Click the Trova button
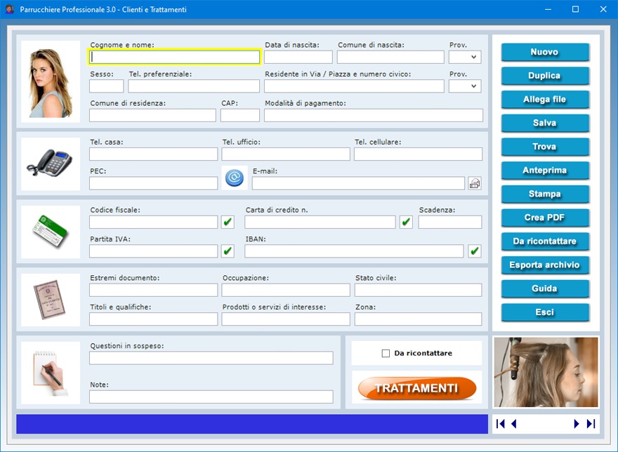This screenshot has height=452, width=618. [x=545, y=147]
